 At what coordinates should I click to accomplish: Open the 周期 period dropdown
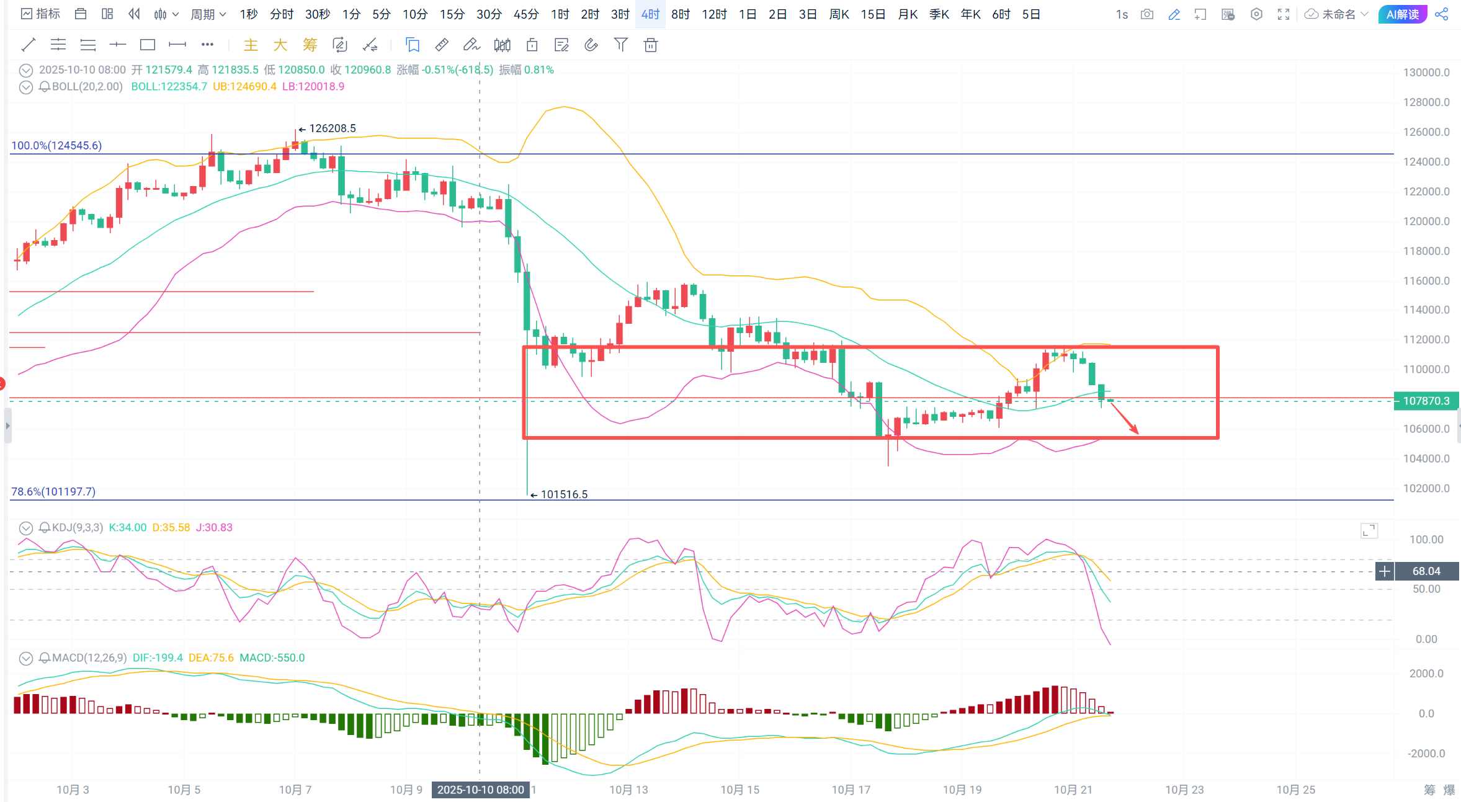tap(208, 14)
